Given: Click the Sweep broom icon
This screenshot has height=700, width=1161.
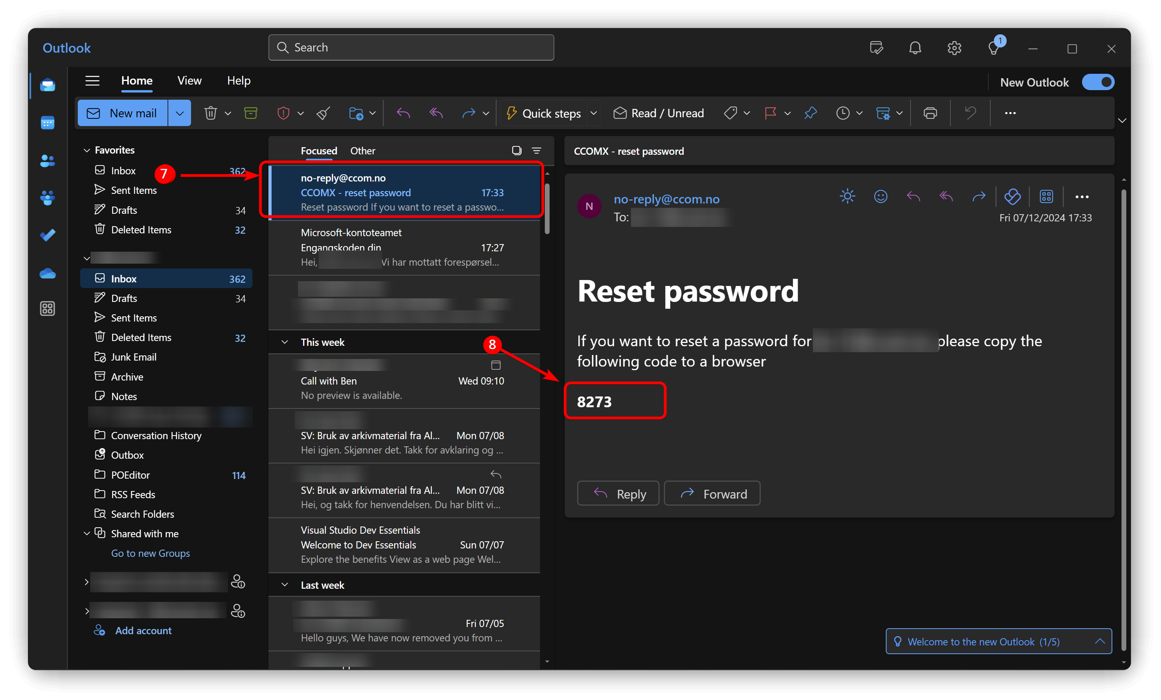Looking at the screenshot, I should pyautogui.click(x=323, y=113).
